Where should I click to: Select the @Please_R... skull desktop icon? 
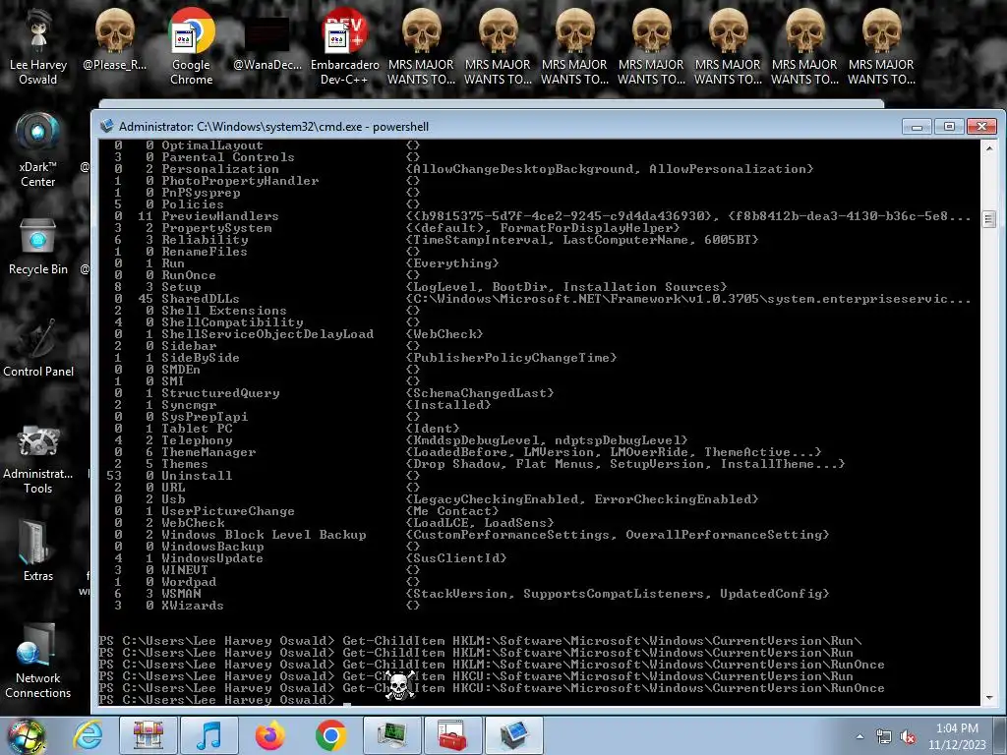114,39
